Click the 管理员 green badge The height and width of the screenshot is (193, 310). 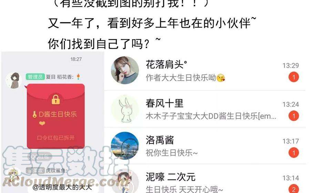pyautogui.click(x=35, y=77)
